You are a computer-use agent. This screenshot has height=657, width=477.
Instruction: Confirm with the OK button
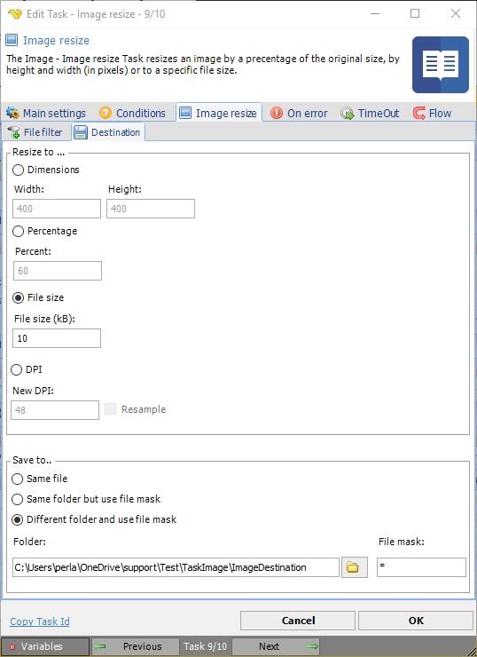[416, 621]
